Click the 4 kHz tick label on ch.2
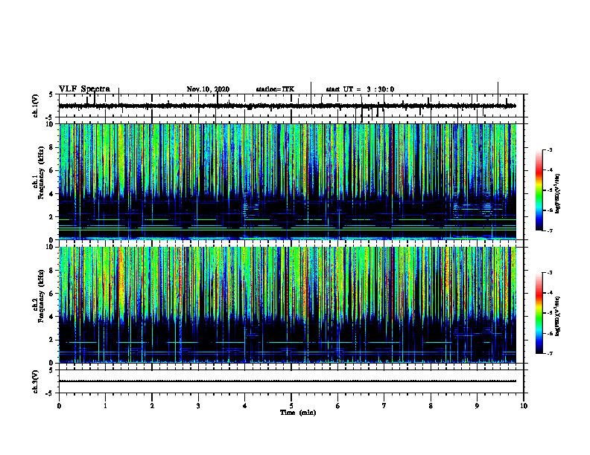Screen dimensions: 590x455 click(x=51, y=317)
